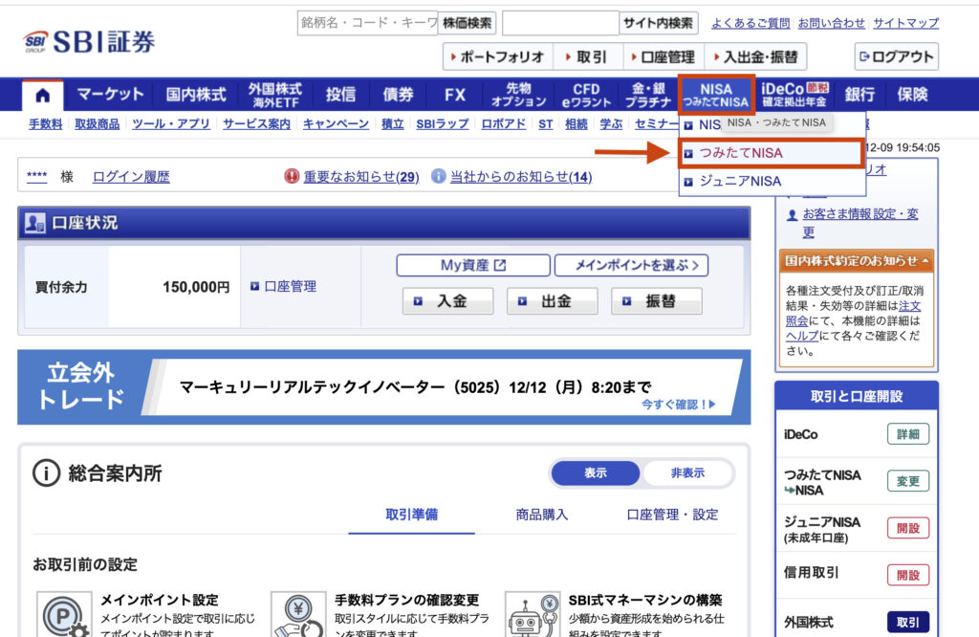Click the external link icon on My資産

coord(499,266)
